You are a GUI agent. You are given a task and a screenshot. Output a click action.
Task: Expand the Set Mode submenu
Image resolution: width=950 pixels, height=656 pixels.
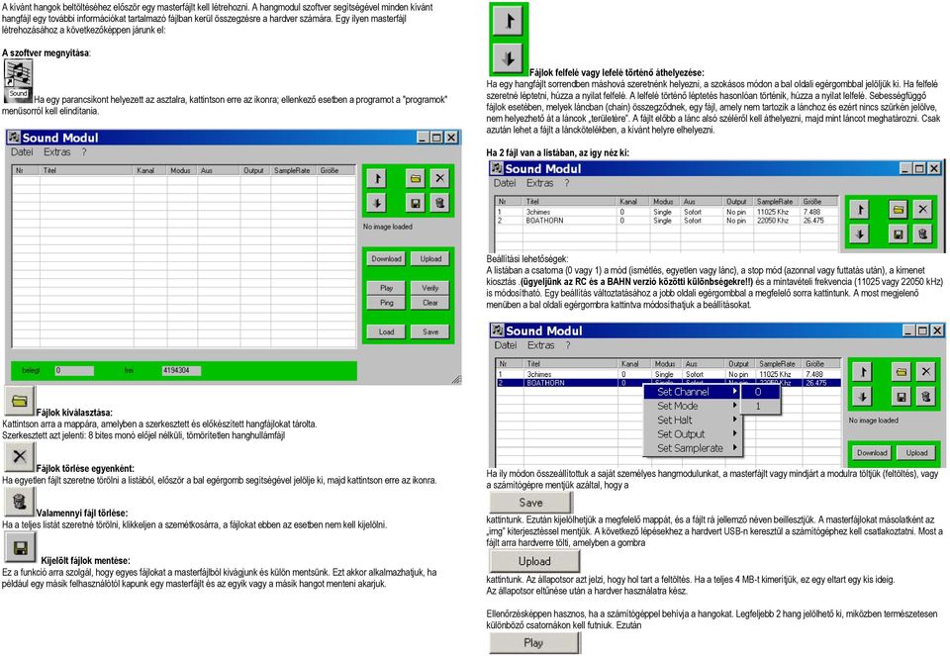click(693, 406)
